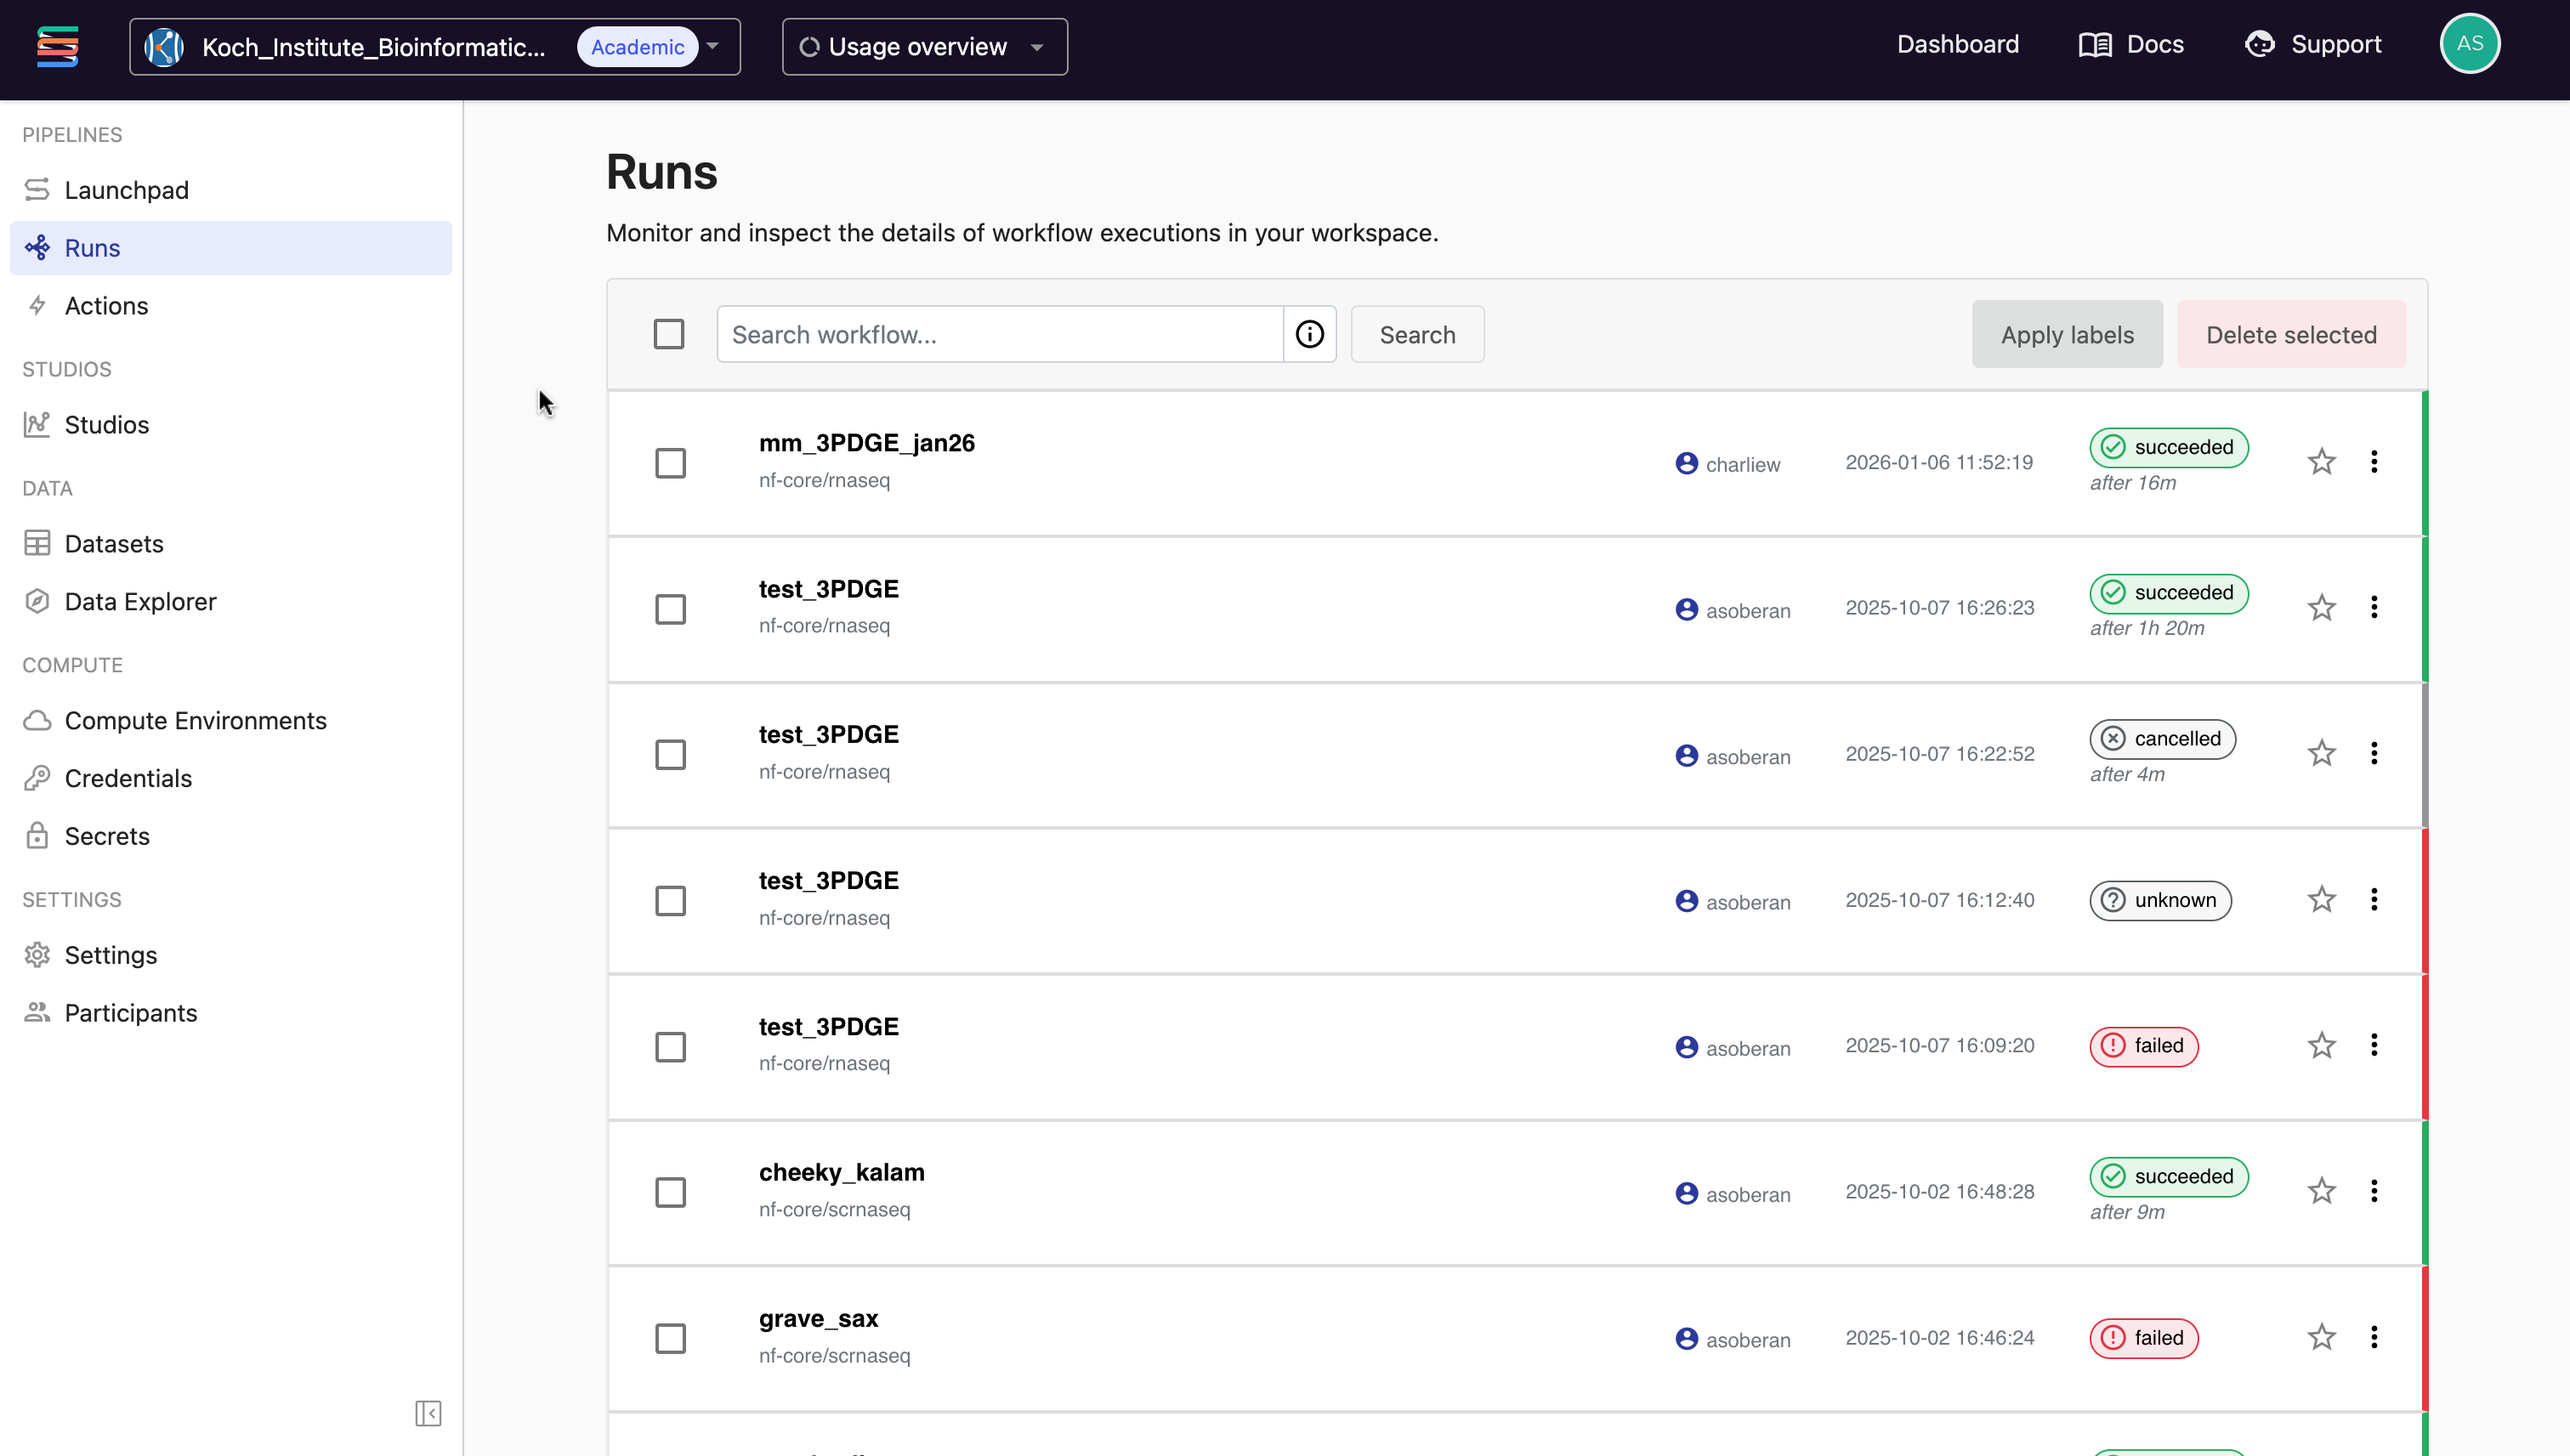Screen dimensions: 2570x1456
Task: Click the search info icon
Action: pyautogui.click(x=1309, y=334)
